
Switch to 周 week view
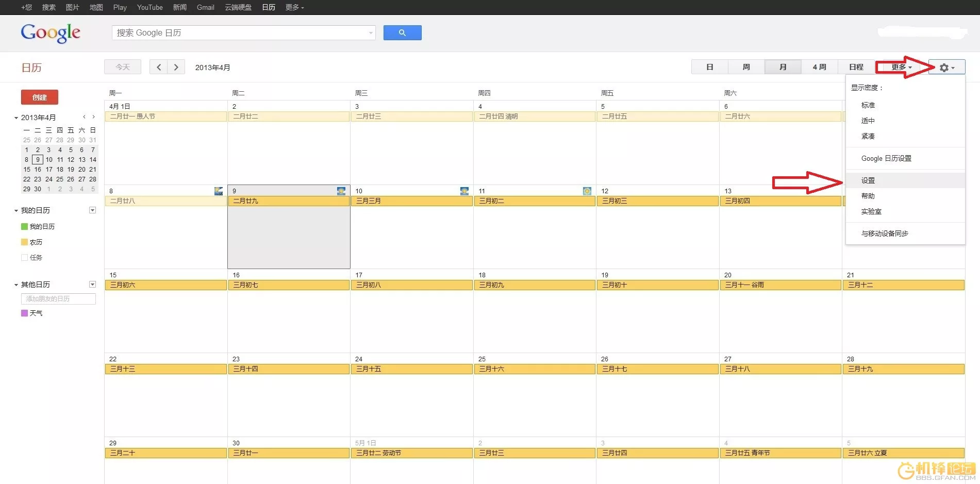click(746, 67)
